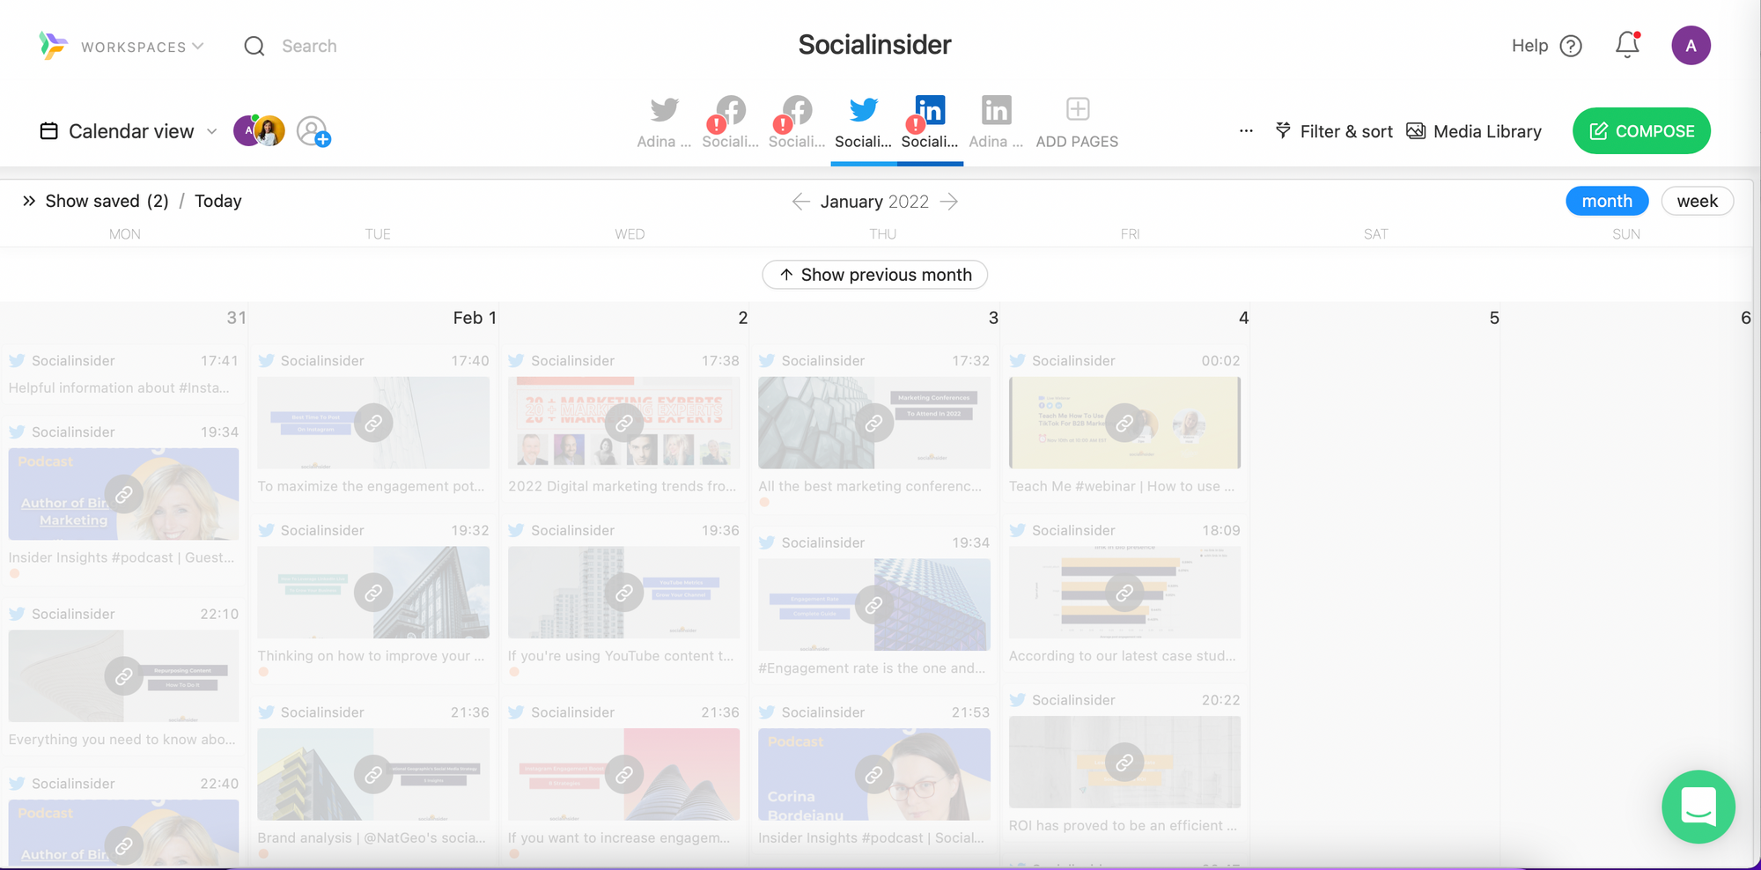Click the green COMPOSE button
The height and width of the screenshot is (870, 1761).
[1641, 131]
